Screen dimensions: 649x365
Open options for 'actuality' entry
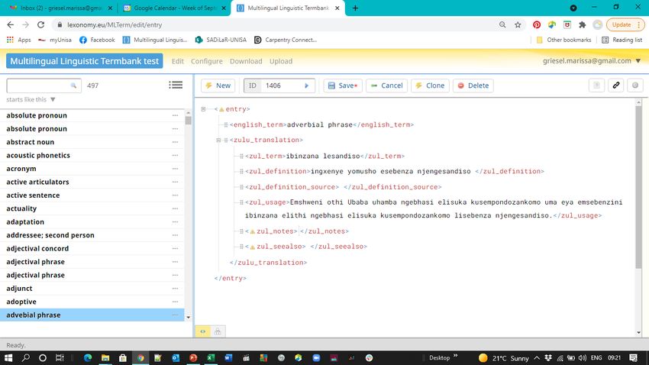coord(175,208)
